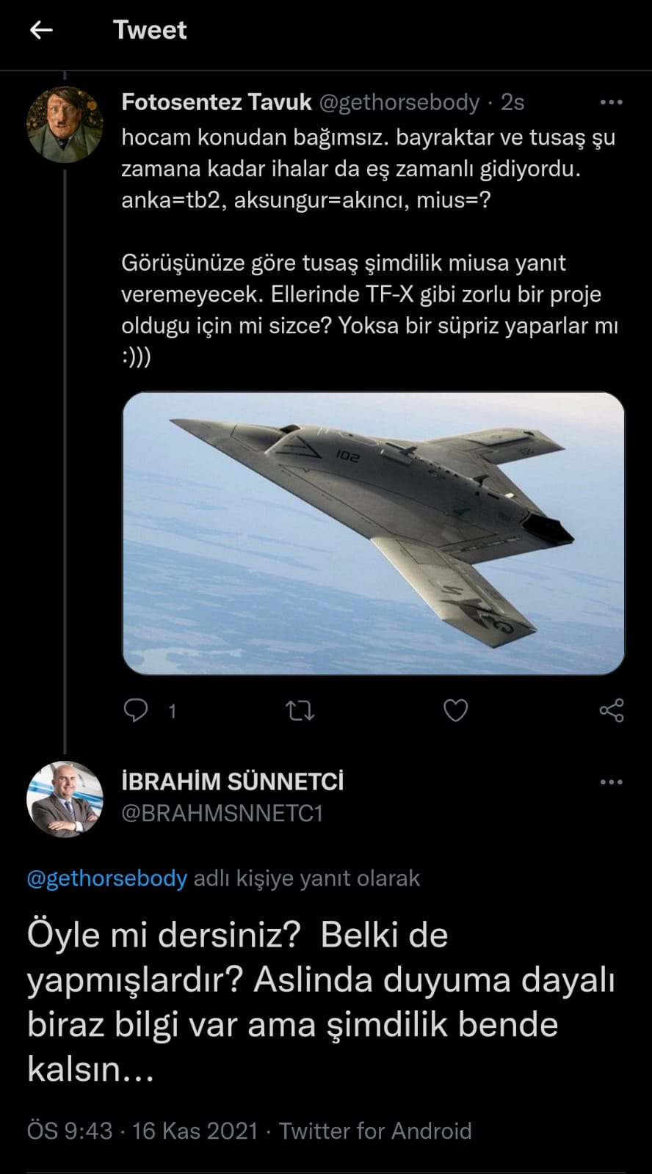652x1174 pixels.
Task: Tap the ÖS 9:43 · 16 Kas 2021 timestamp
Action: coord(142,1131)
